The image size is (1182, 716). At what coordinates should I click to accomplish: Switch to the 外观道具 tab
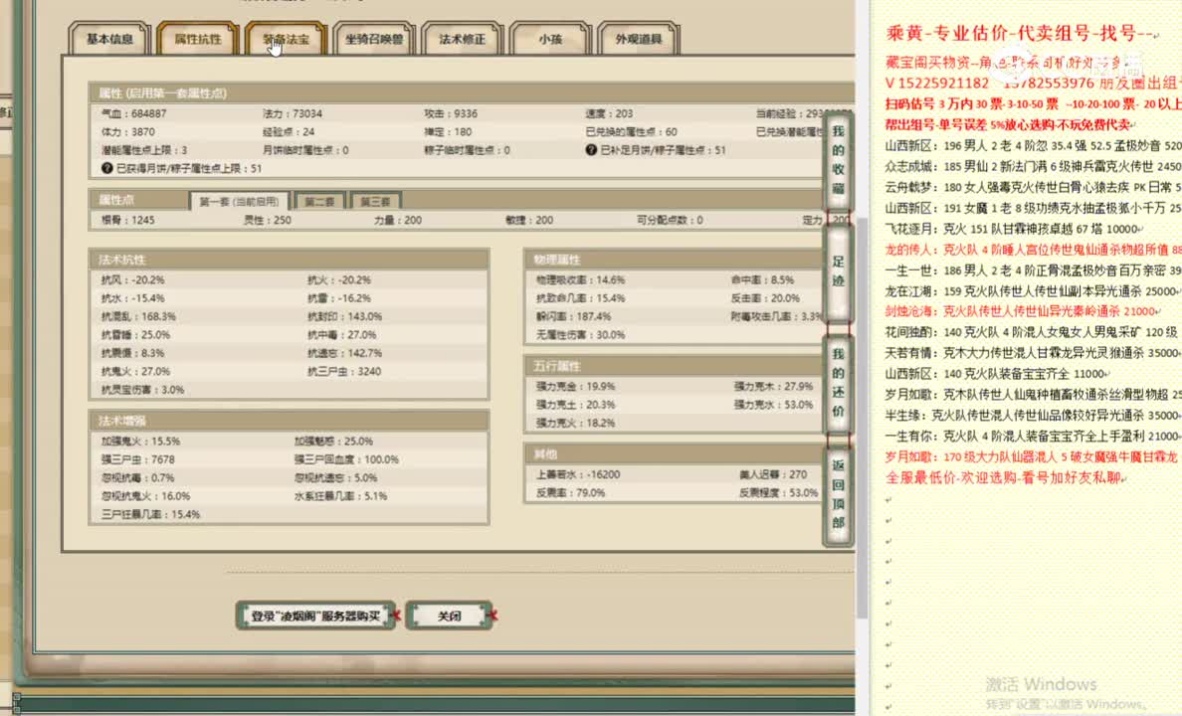click(639, 39)
